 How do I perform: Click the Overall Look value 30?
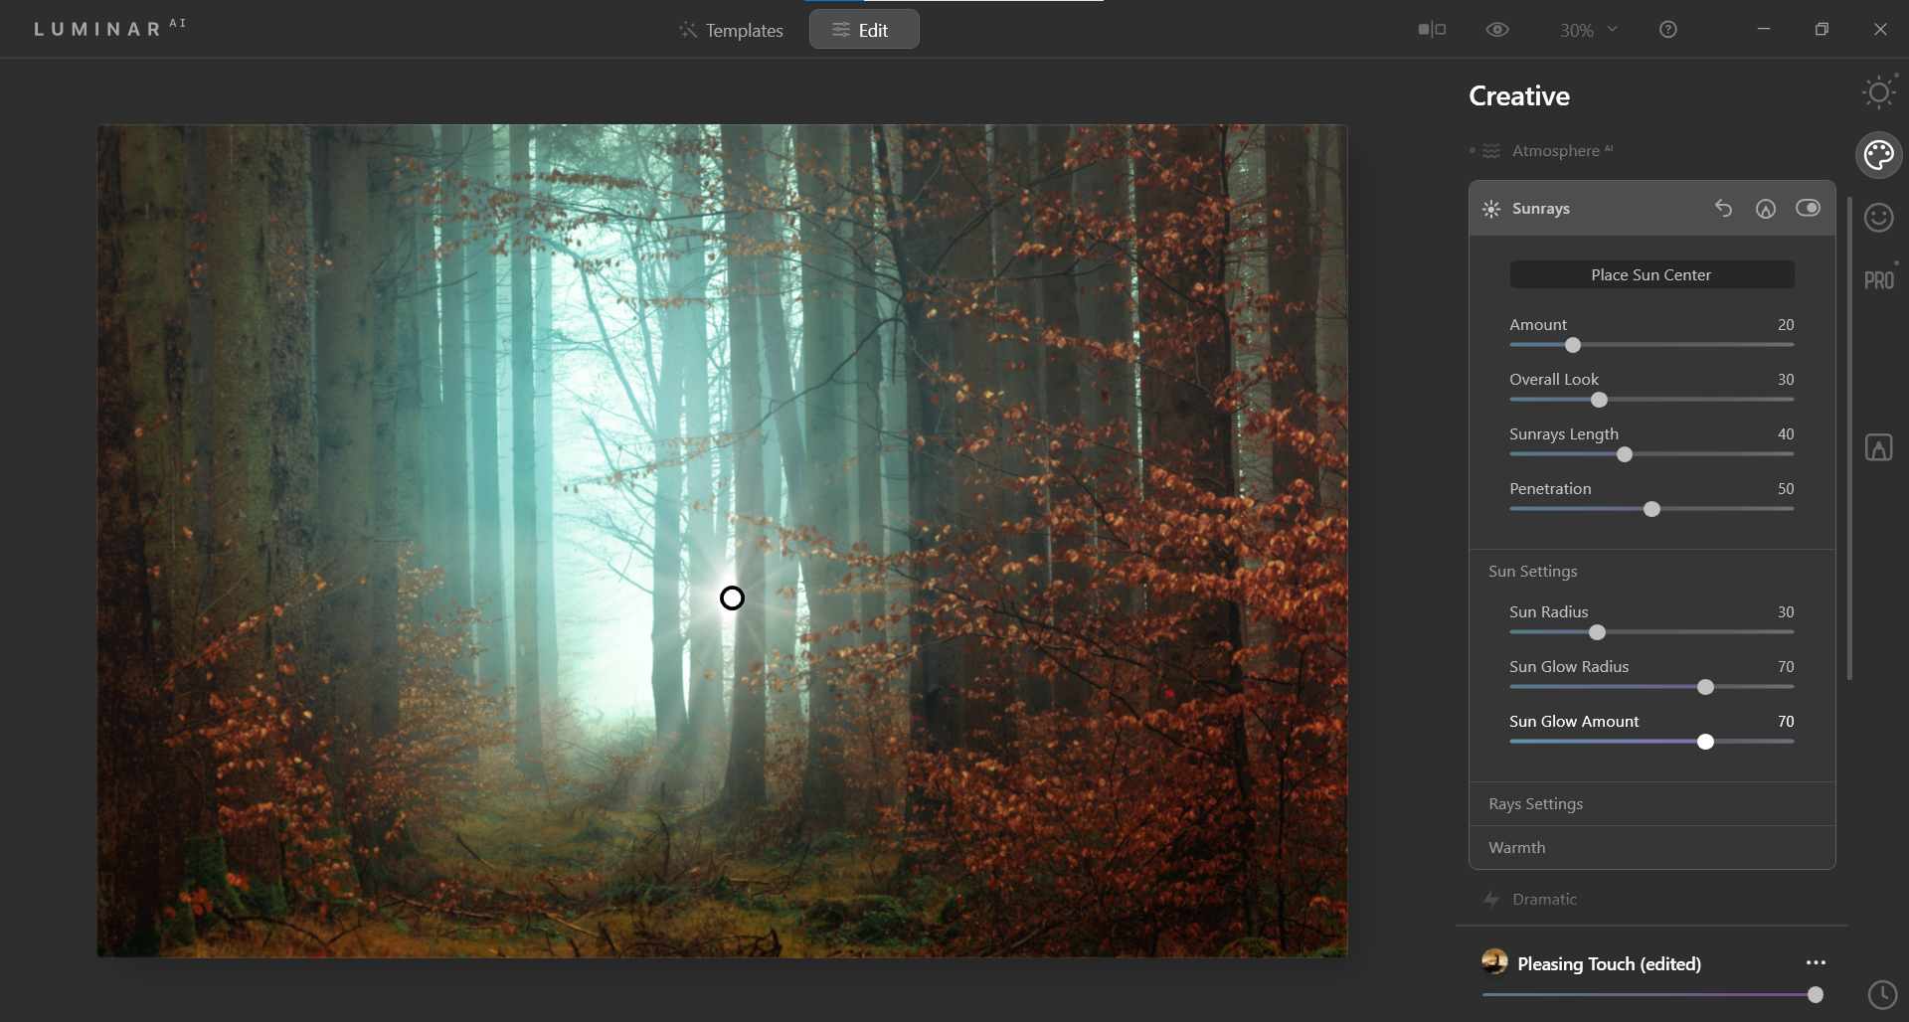pos(1786,380)
